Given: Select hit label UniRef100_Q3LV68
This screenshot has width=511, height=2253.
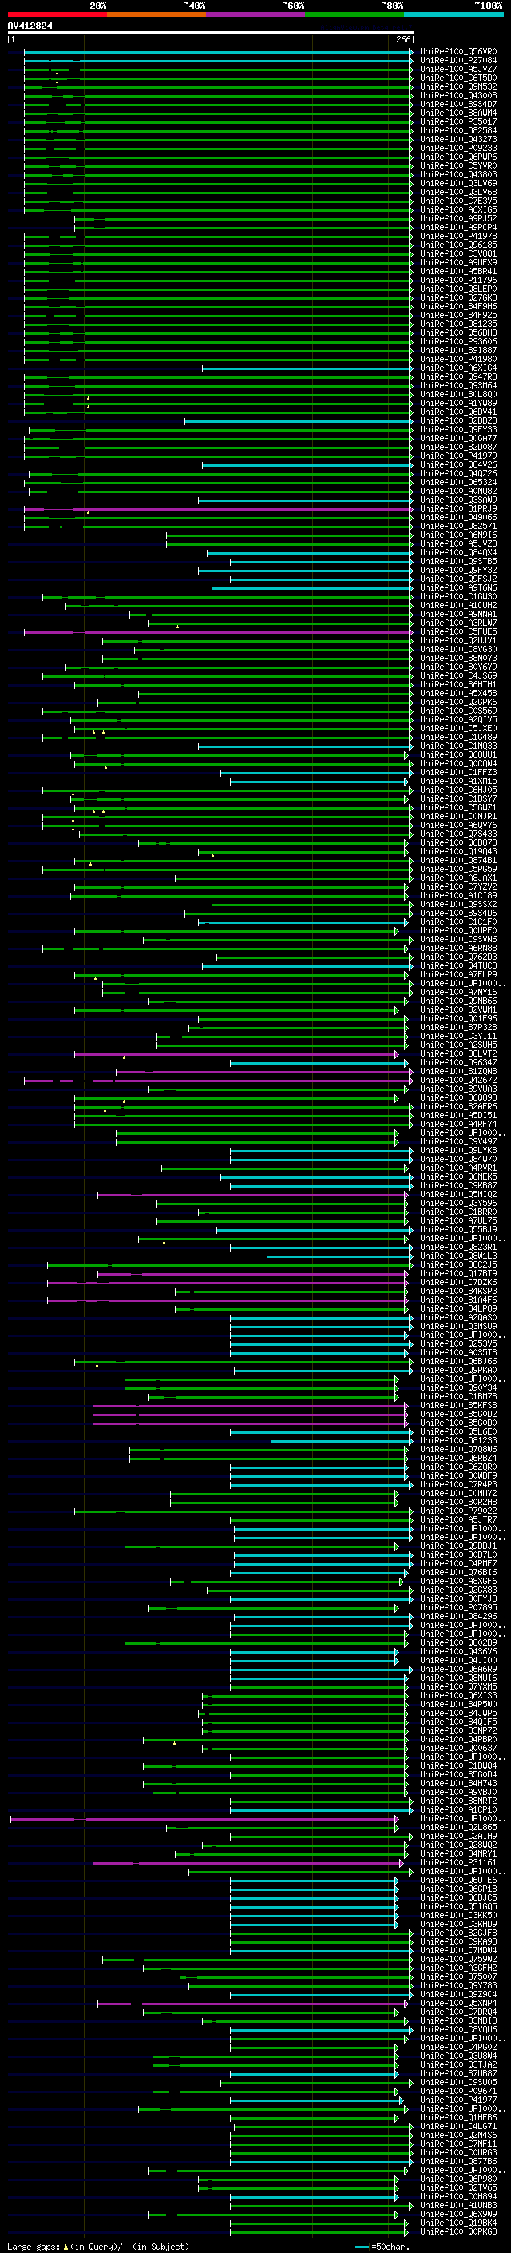Looking at the screenshot, I should [x=458, y=193].
